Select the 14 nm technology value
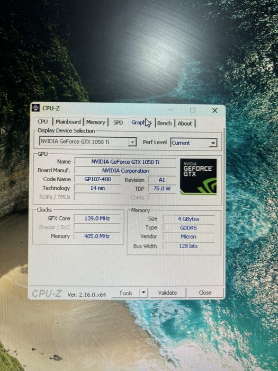This screenshot has width=278, height=371. pyautogui.click(x=97, y=188)
